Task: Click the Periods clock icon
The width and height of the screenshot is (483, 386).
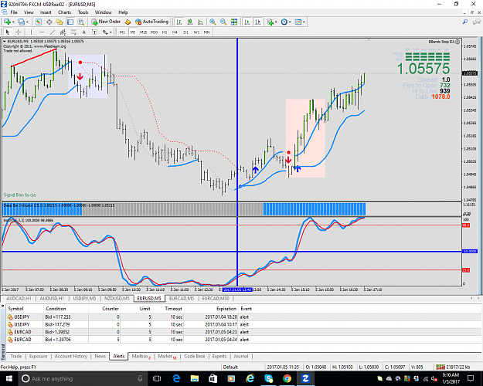Action: 284,22
